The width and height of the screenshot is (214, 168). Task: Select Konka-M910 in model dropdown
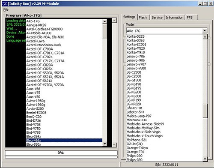coord(164,52)
